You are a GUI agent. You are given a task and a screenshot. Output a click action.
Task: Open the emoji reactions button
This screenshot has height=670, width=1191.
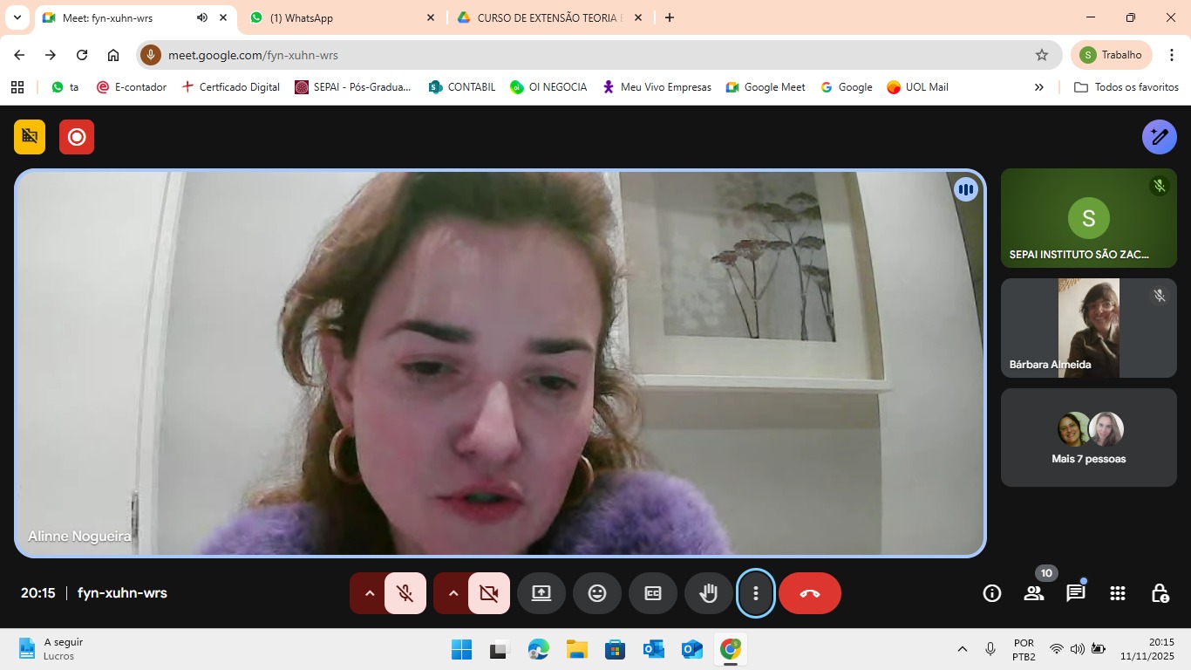click(596, 593)
